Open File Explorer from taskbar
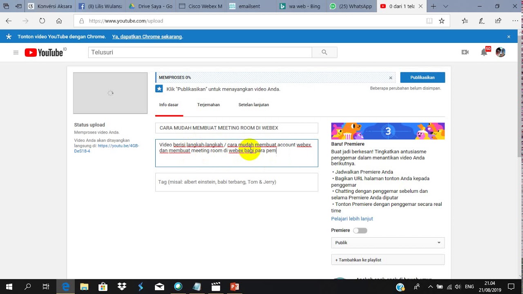 84,287
